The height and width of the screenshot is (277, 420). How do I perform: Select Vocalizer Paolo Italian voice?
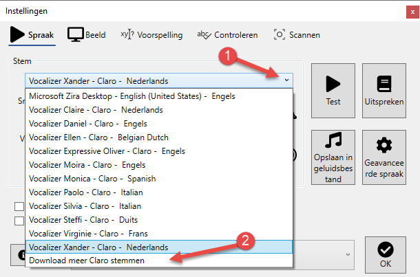pyautogui.click(x=159, y=192)
